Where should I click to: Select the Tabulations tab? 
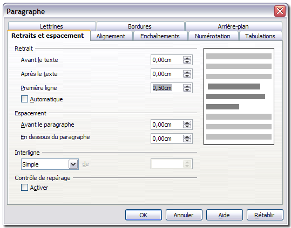click(260, 36)
